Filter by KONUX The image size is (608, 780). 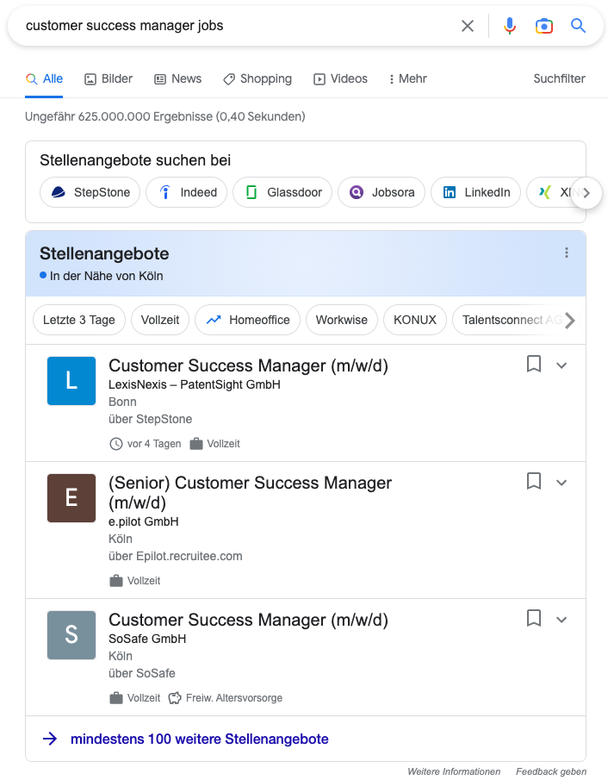(415, 320)
